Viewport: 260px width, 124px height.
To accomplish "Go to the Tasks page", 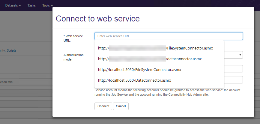I will coord(31,5).
